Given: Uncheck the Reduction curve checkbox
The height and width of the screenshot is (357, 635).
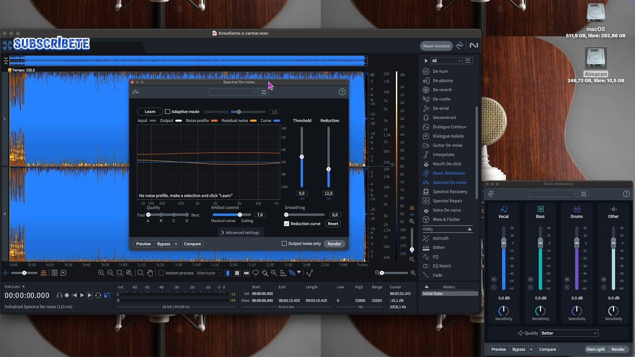Looking at the screenshot, I should click(286, 224).
